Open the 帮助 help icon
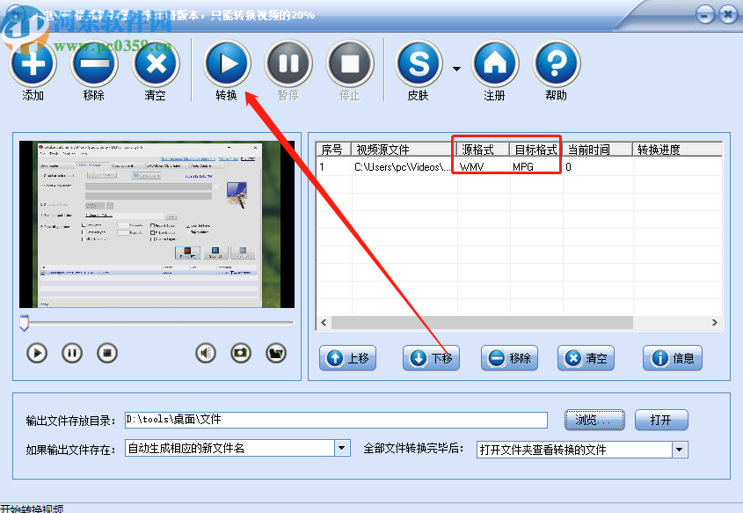Viewport: 743px width, 513px height. (555, 63)
